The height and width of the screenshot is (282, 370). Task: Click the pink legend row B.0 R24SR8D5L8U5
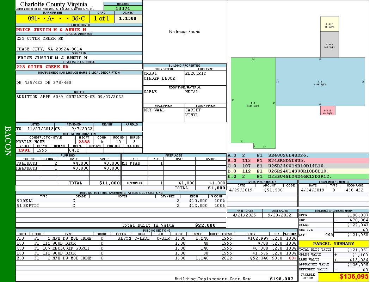(x=298, y=161)
